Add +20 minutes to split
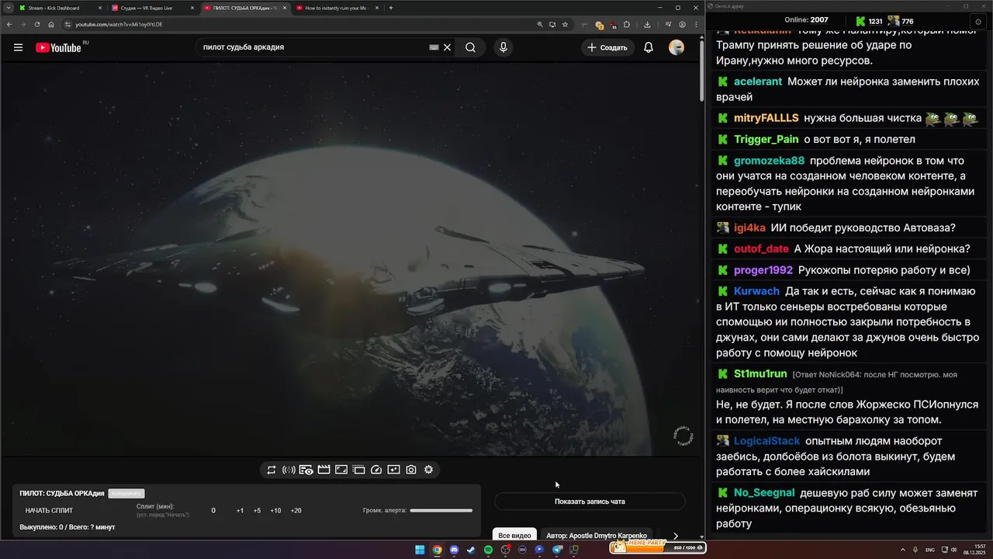This screenshot has width=993, height=559. coord(296,511)
